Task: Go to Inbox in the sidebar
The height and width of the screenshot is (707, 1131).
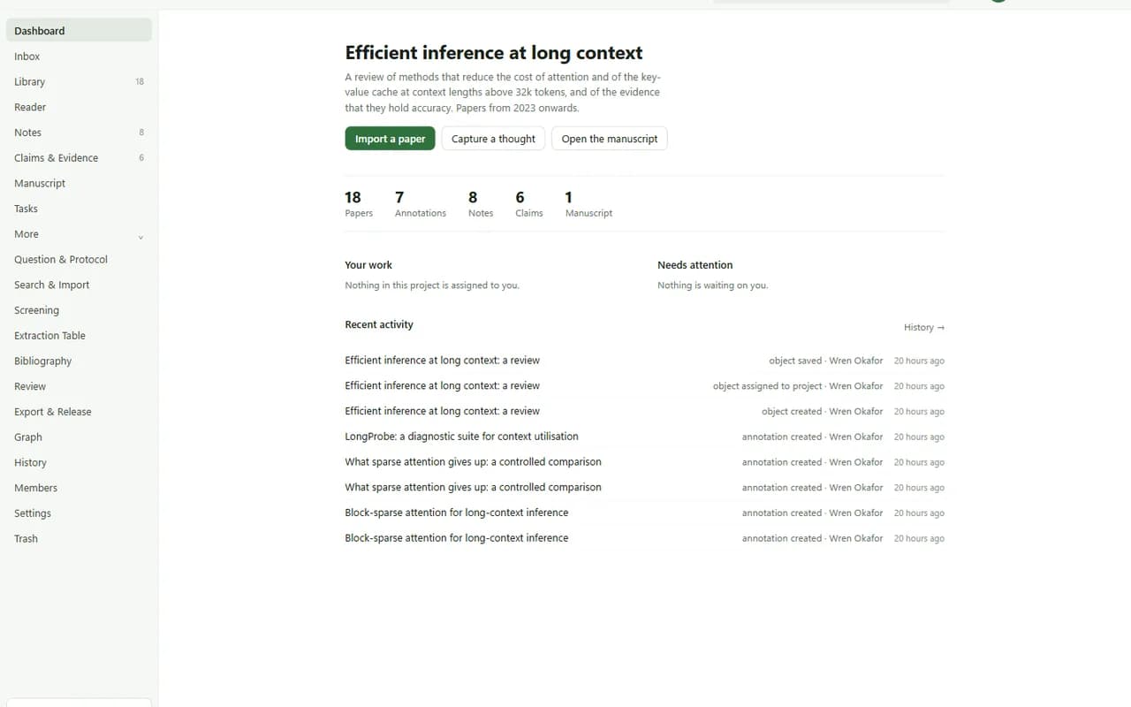Action: [79, 57]
